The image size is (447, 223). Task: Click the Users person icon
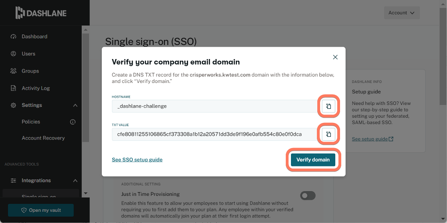(x=13, y=53)
